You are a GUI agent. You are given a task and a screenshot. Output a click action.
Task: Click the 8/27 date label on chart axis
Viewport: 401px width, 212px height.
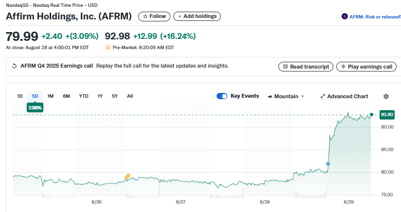coord(181,202)
